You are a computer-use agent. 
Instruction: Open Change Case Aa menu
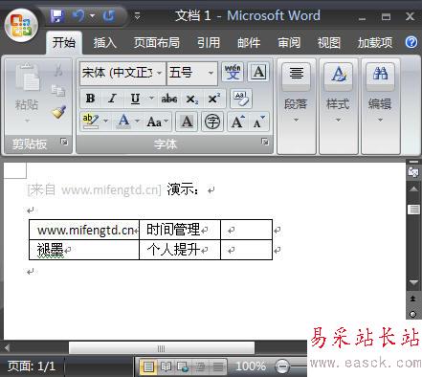click(x=157, y=122)
